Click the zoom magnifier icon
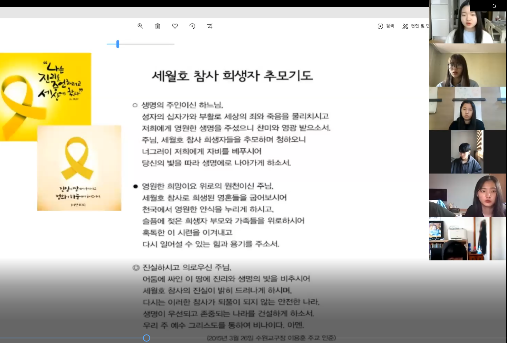507x343 pixels. 140,26
